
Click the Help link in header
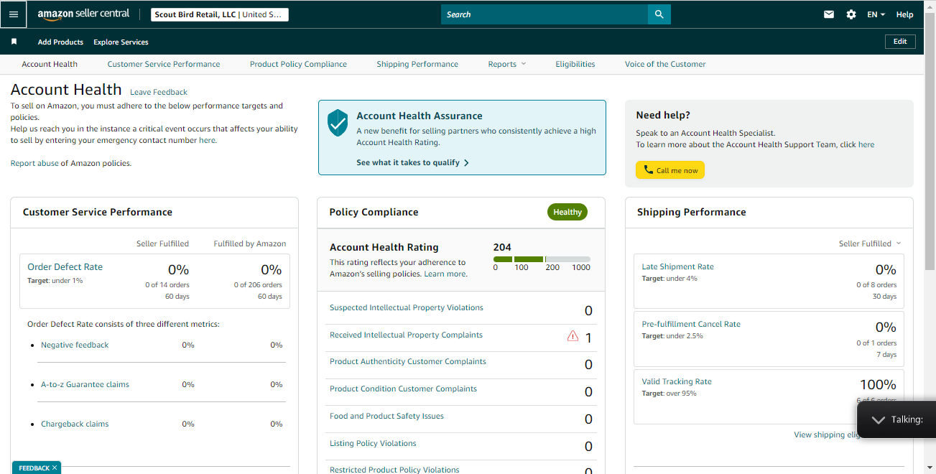(x=905, y=14)
